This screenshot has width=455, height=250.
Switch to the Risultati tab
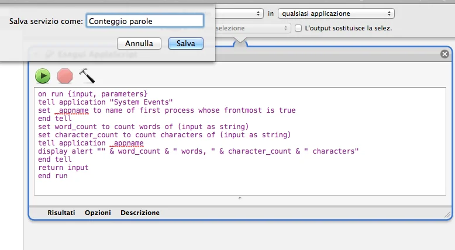click(61, 213)
